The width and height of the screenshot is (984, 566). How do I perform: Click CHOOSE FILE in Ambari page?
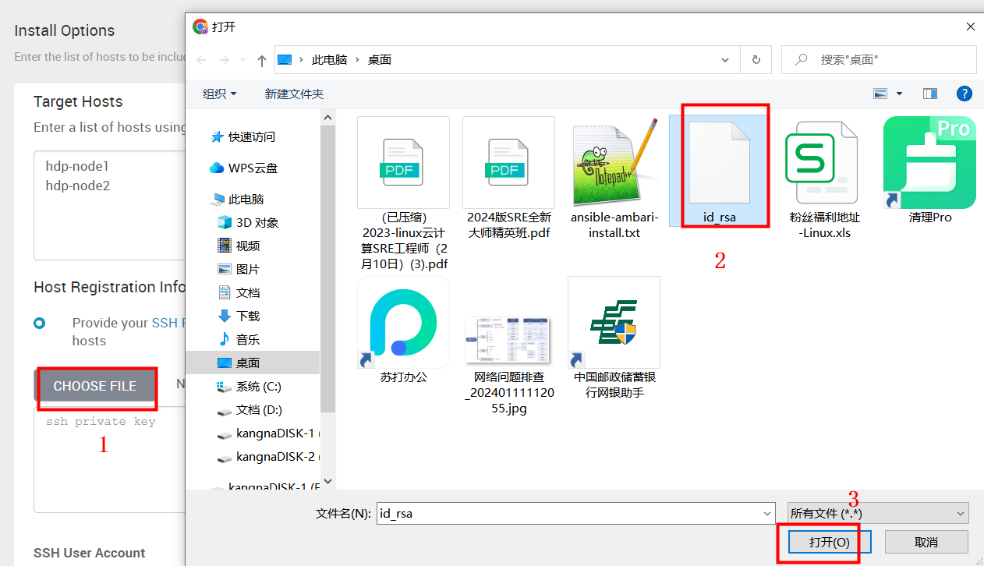[x=95, y=386]
